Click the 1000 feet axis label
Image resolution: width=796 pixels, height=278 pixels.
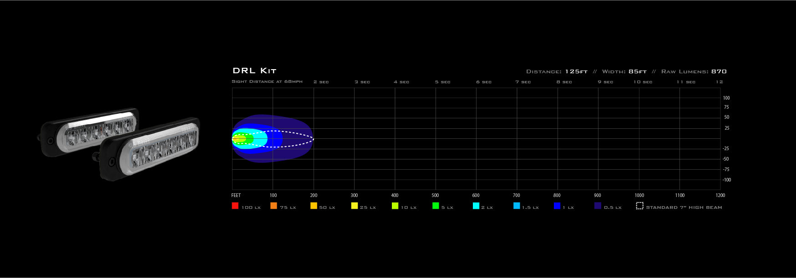tap(639, 195)
